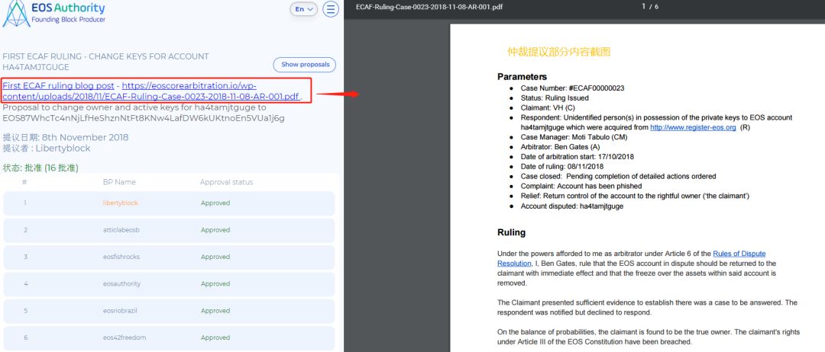The width and height of the screenshot is (825, 352).
Task: Open the First ECAF ruling blog post link
Action: tap(58, 85)
